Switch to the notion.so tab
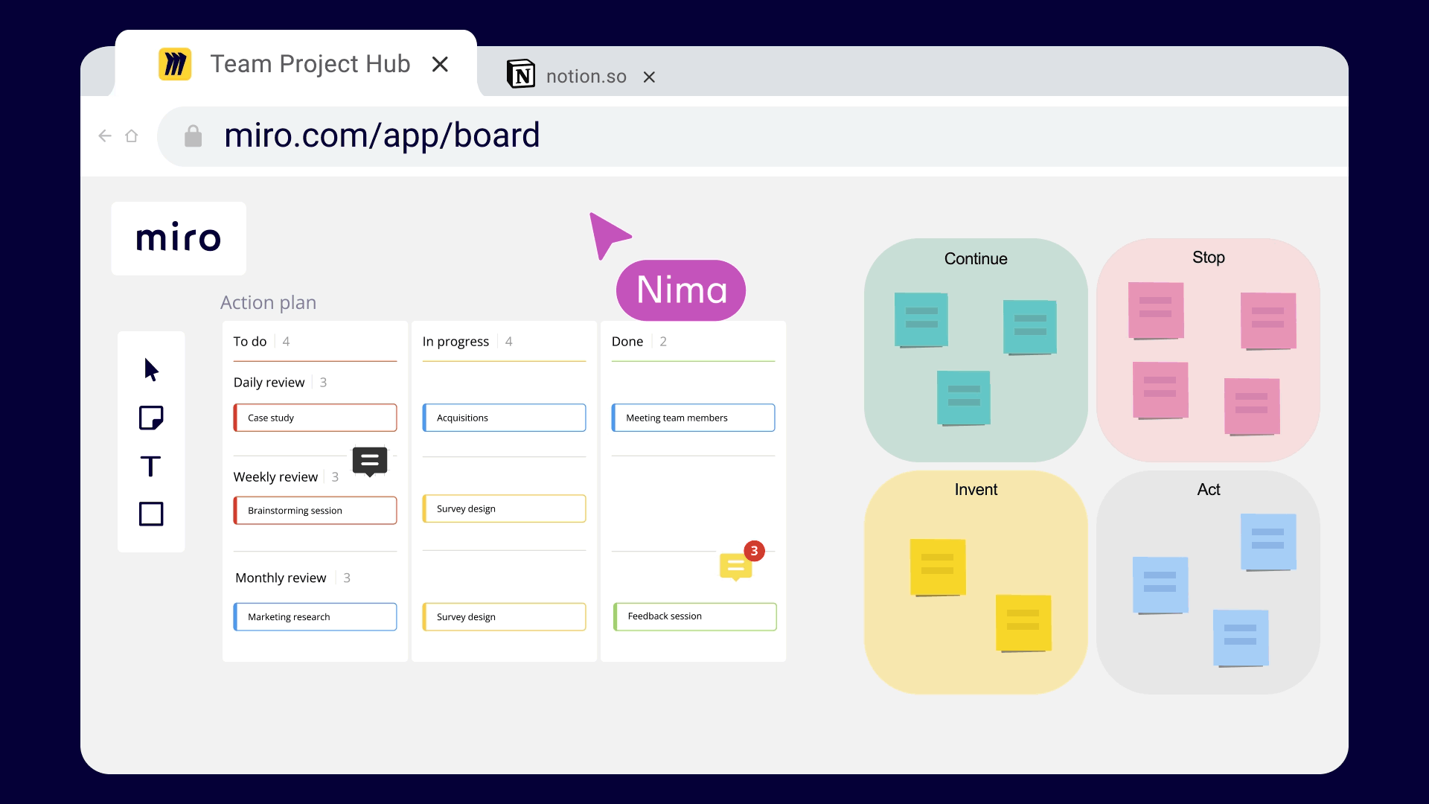The width and height of the screenshot is (1429, 804). (586, 76)
